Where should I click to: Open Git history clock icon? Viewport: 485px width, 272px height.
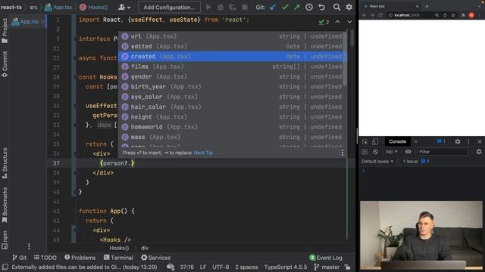pos(309,7)
